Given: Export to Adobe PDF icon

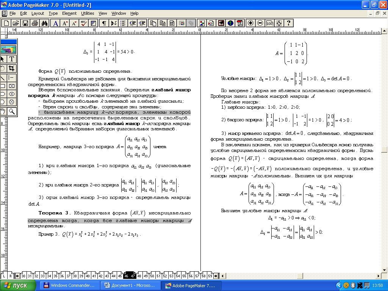Looking at the screenshot, I should (x=240, y=23).
